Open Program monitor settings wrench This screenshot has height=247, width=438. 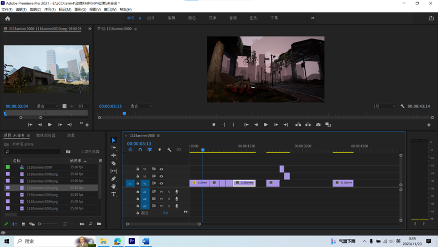point(402,106)
